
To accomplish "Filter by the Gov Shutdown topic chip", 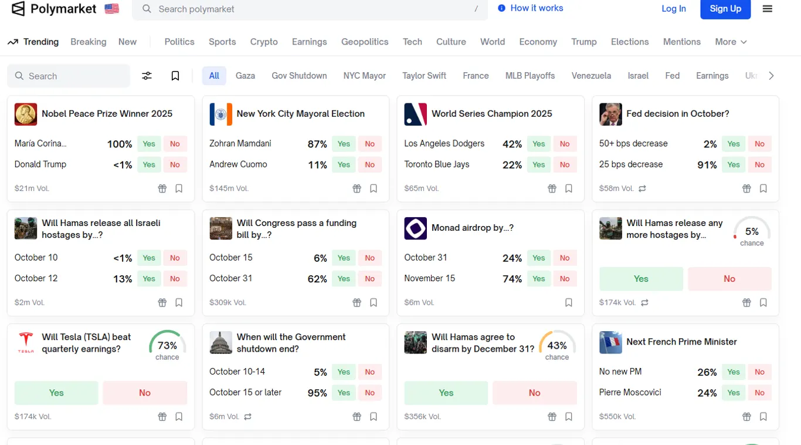I will point(299,76).
